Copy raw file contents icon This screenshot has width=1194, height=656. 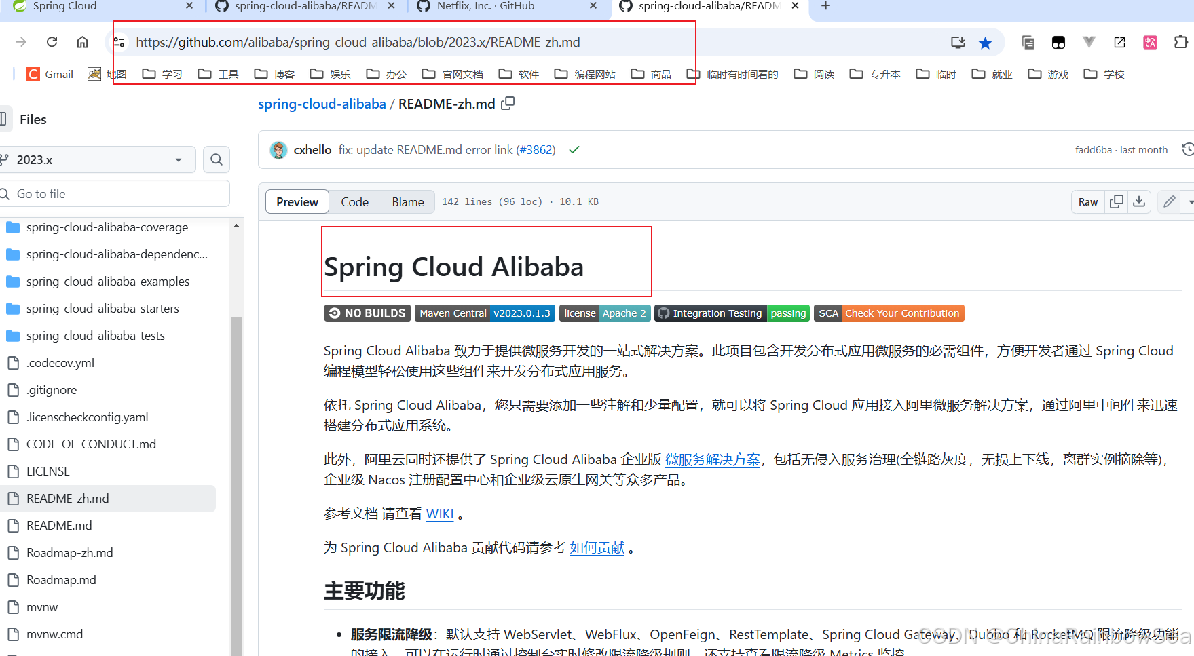1116,201
